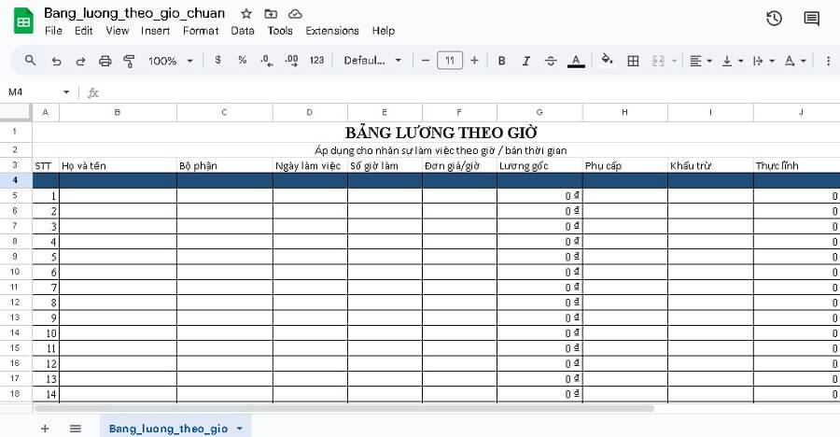The image size is (840, 437).
Task: Add a new sheet with plus button
Action: click(45, 428)
